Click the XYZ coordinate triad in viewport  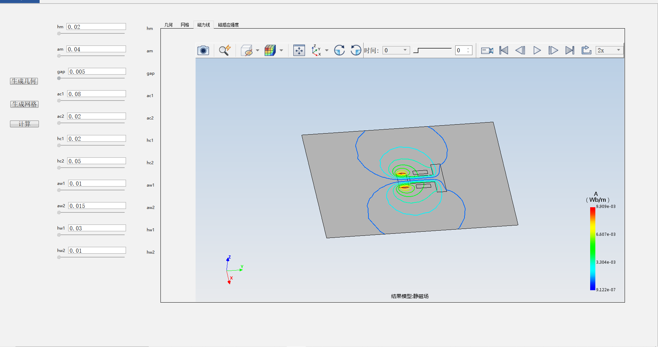[x=234, y=270]
